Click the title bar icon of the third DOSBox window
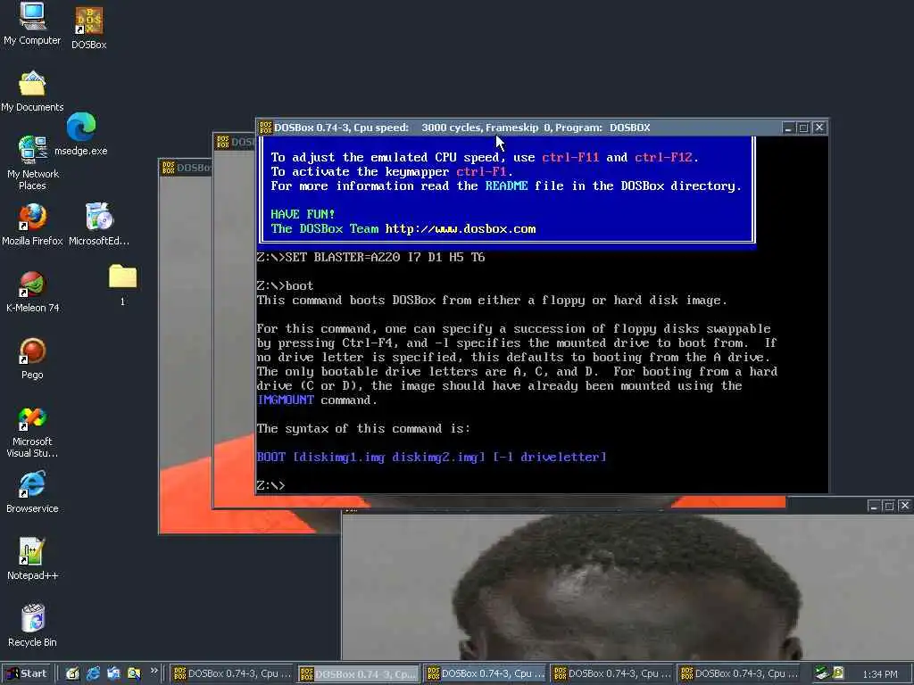 point(169,168)
